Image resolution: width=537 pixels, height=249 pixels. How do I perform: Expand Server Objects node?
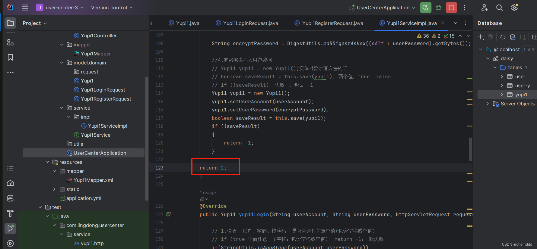tap(488, 104)
